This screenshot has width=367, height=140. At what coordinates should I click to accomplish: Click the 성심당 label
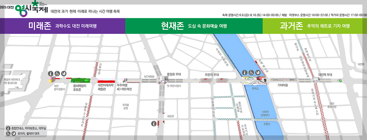pyautogui.click(x=170, y=116)
